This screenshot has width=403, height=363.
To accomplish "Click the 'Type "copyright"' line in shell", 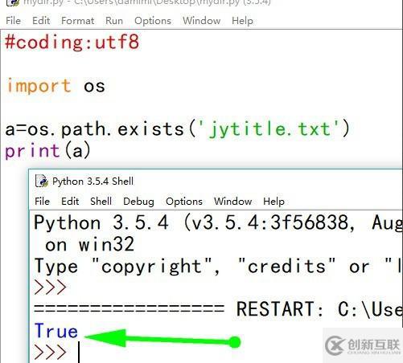I will [218, 267].
